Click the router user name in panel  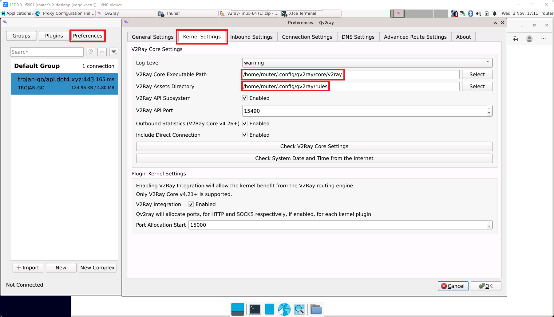pos(547,13)
